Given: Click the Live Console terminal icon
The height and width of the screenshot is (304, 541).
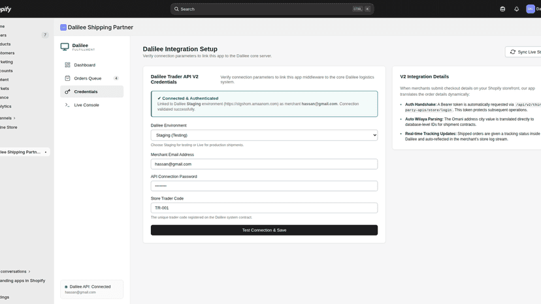Looking at the screenshot, I should 67,105.
